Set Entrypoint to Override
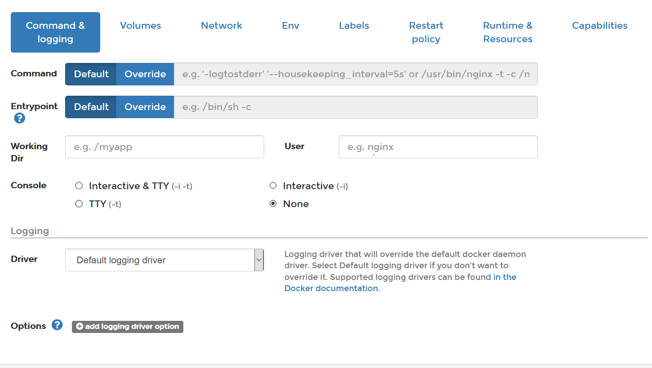Viewport: 652px width, 368px height. click(x=145, y=107)
